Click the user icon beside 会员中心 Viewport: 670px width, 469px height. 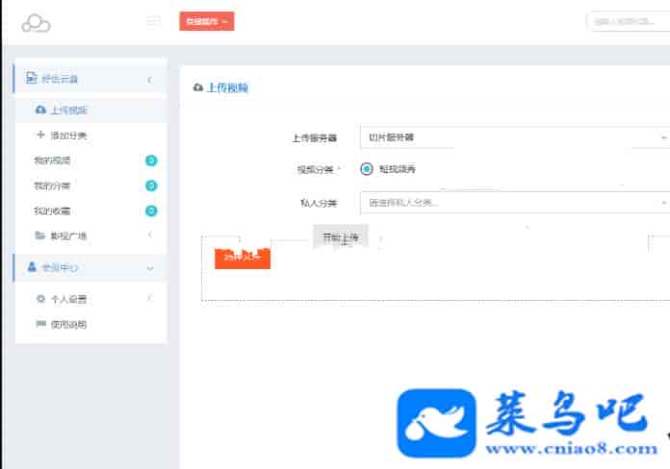[x=32, y=267]
